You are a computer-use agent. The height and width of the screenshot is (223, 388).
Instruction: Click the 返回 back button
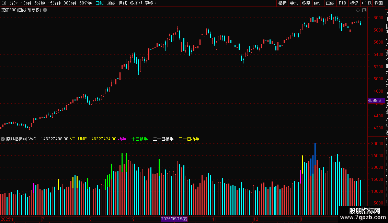click(379, 3)
